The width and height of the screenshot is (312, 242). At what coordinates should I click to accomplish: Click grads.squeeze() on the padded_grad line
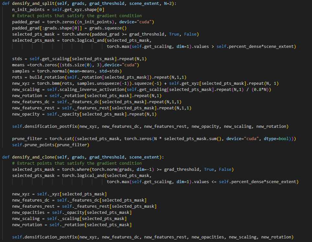[108, 28]
